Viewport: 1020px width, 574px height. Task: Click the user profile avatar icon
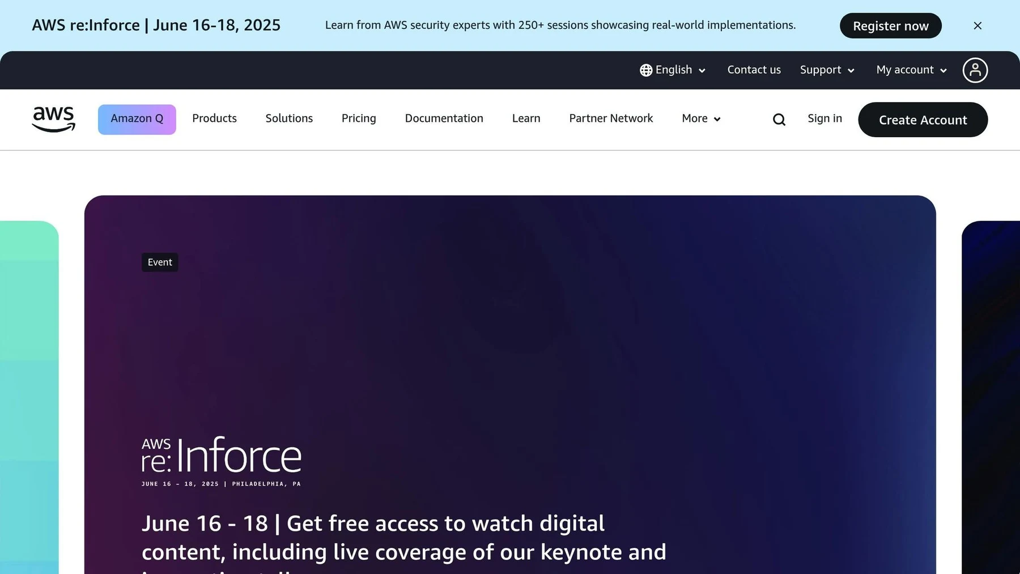[x=975, y=70]
